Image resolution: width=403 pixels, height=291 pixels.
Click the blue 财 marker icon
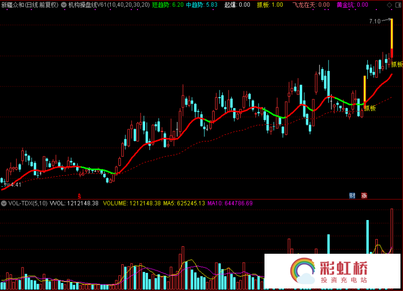point(353,195)
